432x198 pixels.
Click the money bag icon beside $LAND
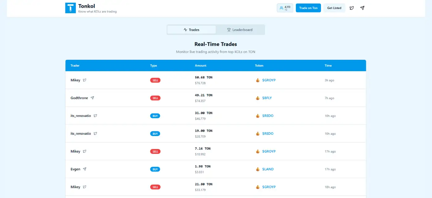(x=258, y=169)
